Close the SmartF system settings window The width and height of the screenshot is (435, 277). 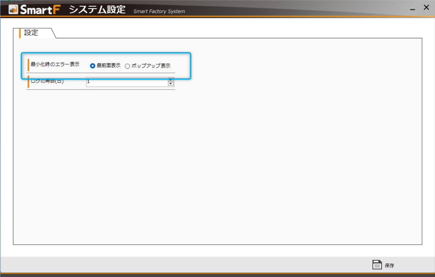(426, 8)
